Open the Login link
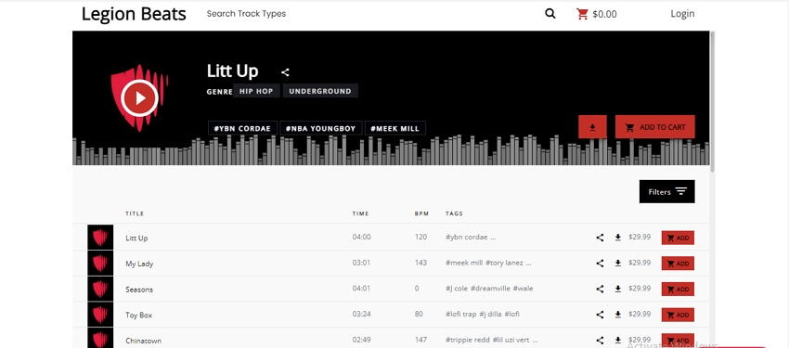The height and width of the screenshot is (348, 789). (682, 14)
